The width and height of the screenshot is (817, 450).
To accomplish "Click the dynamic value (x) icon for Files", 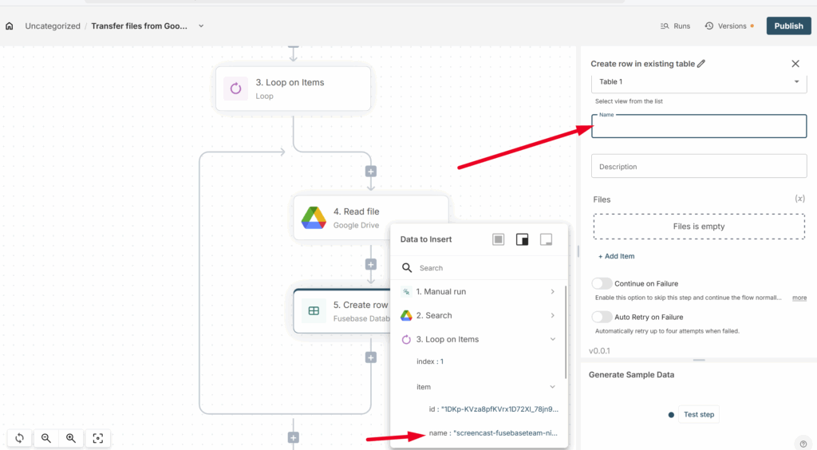I will (x=799, y=199).
